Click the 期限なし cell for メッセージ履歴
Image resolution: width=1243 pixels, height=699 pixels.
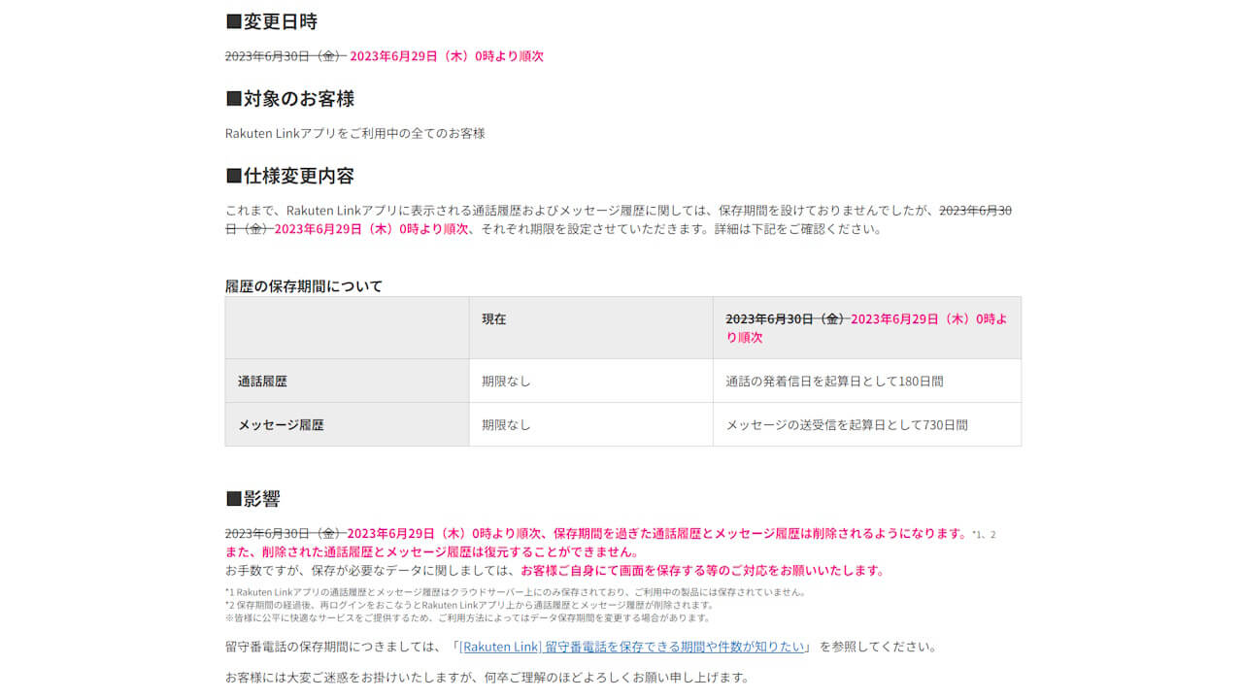tap(505, 424)
